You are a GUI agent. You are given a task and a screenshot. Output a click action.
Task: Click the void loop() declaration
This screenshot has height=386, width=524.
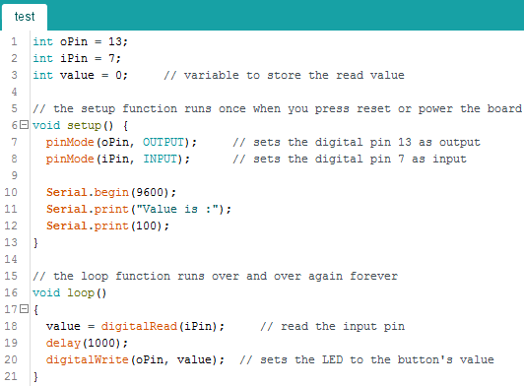point(70,292)
